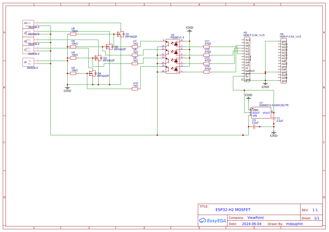Click the J0 input connector symbol
The height and width of the screenshot is (232, 329).
(x=28, y=62)
